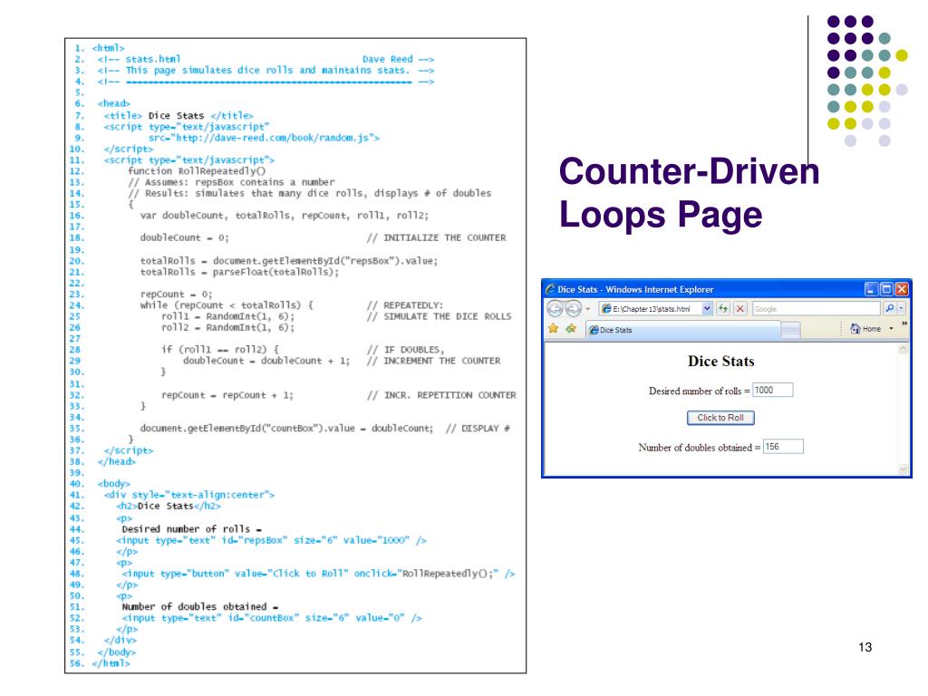Select the Dice Stats browser tab
Viewport: 928px width, 696px height.
[683, 330]
